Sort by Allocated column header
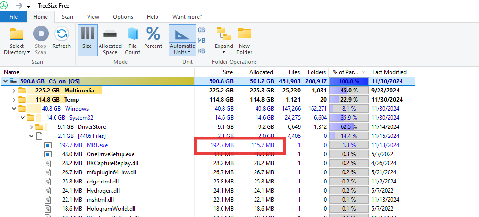 click(256, 72)
